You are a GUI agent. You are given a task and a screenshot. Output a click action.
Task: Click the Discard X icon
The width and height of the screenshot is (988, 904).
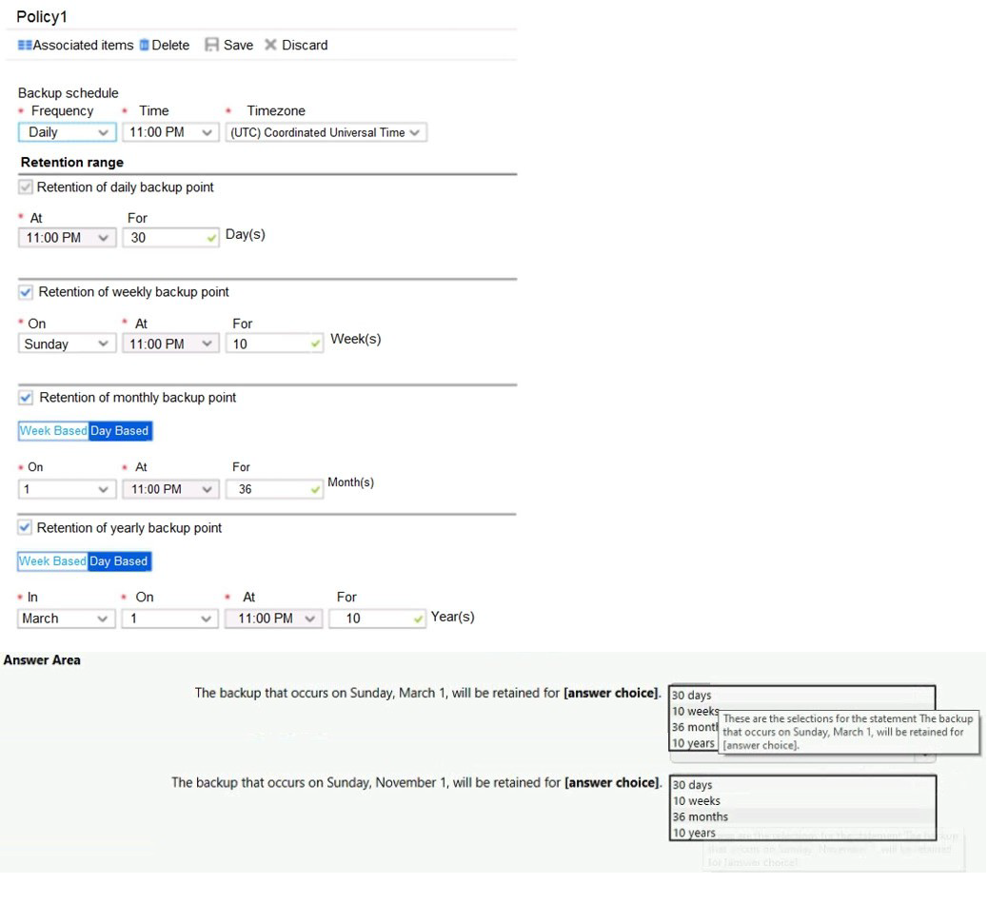pyautogui.click(x=270, y=46)
